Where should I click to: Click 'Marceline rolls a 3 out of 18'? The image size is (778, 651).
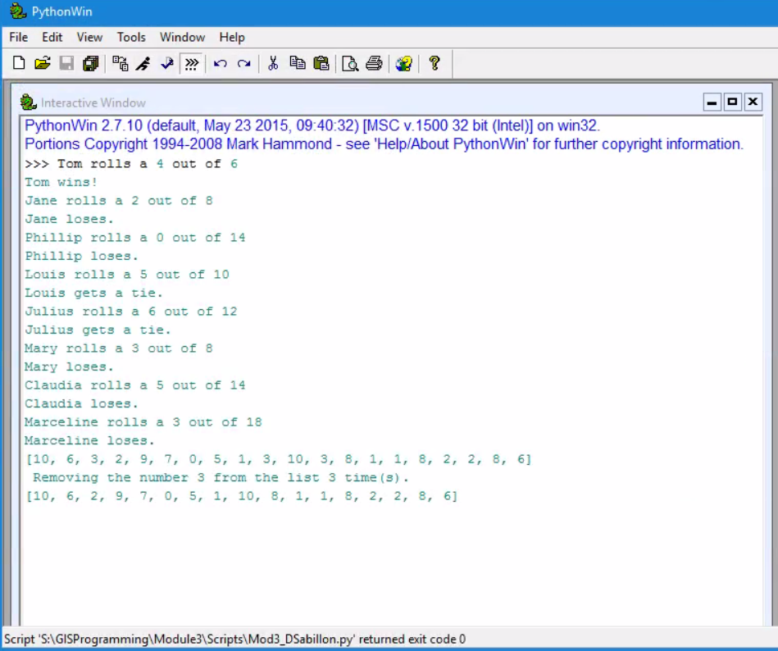[143, 421]
